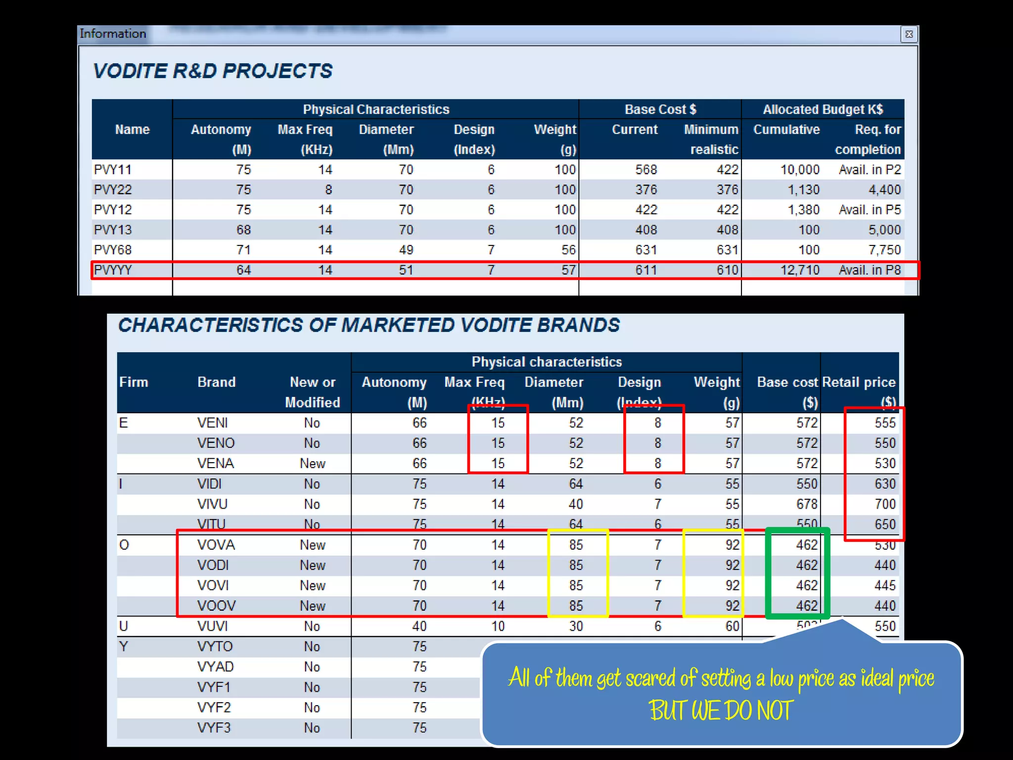Select the VYF3 brand entry

214,728
